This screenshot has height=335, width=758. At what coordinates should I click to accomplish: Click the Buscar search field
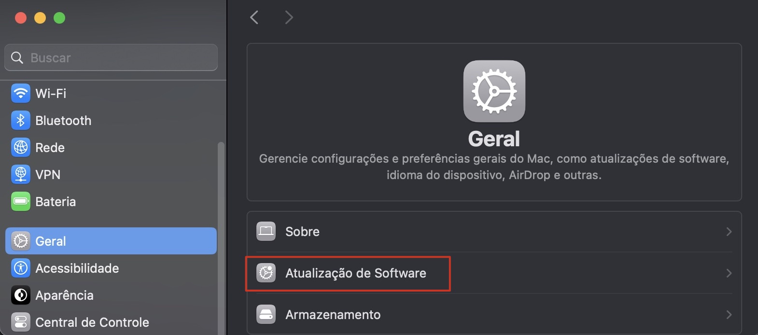click(x=111, y=57)
